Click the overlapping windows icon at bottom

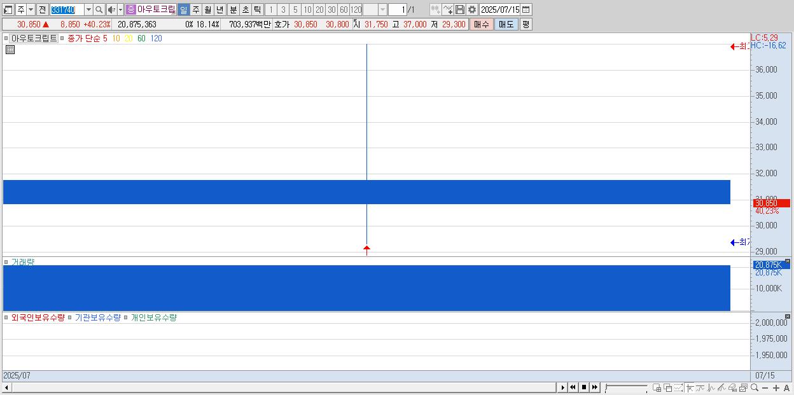click(668, 387)
